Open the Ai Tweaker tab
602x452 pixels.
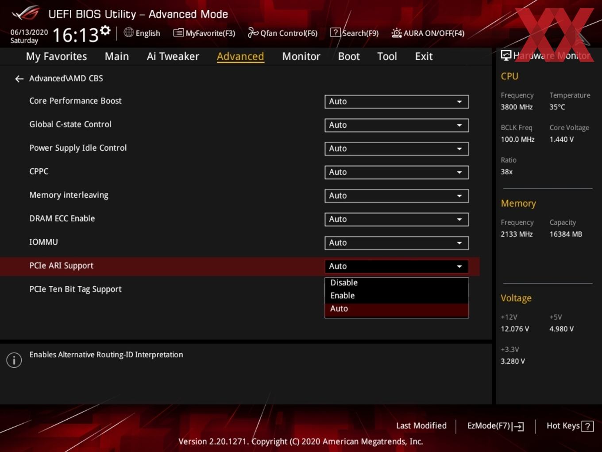(x=173, y=56)
